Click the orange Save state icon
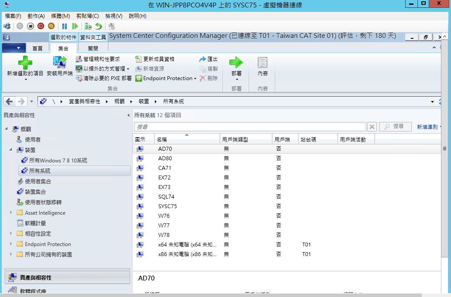This screenshot has height=297, width=451. [51, 26]
